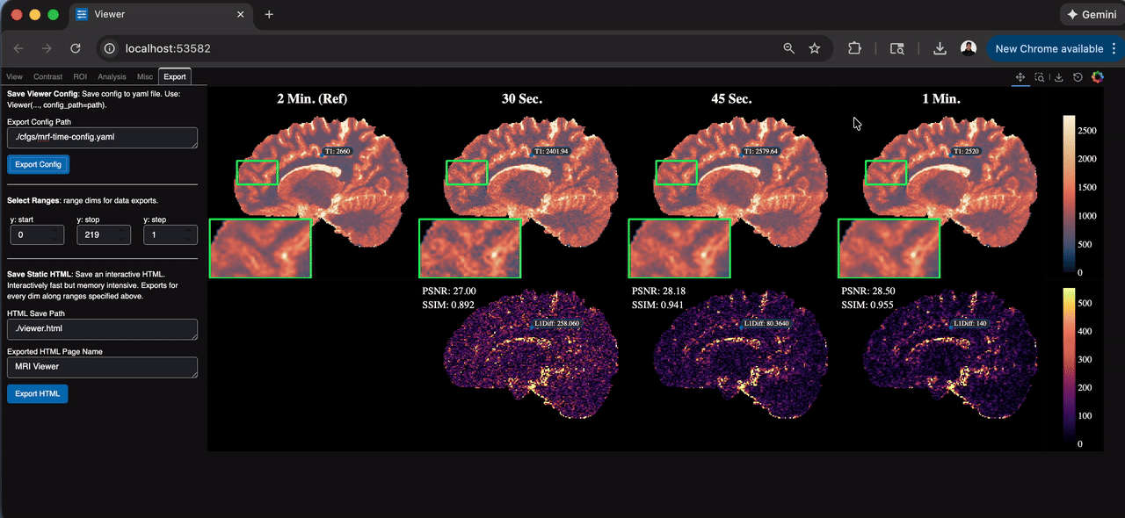The height and width of the screenshot is (518, 1125).
Task: Click the 'SSIM: 0.941' text
Action: click(658, 305)
